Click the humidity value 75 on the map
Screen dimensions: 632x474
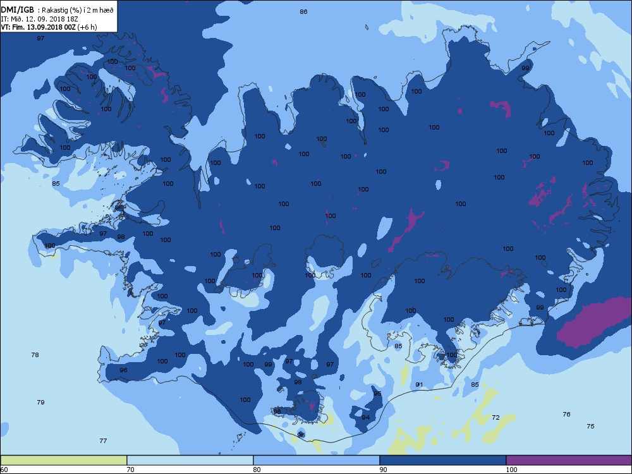590,426
